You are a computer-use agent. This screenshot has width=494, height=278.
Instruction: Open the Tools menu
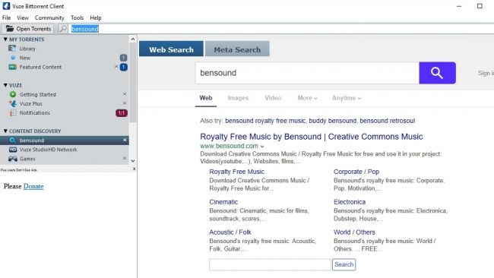pyautogui.click(x=77, y=17)
